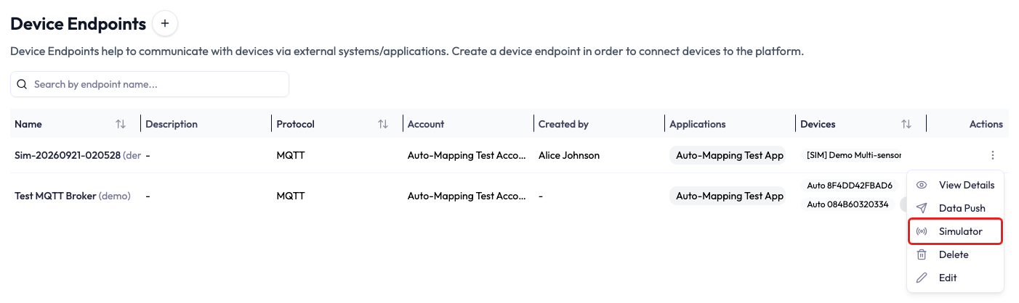Click Alice Johnson in Created by column
This screenshot has height=303, width=1019.
coord(569,155)
